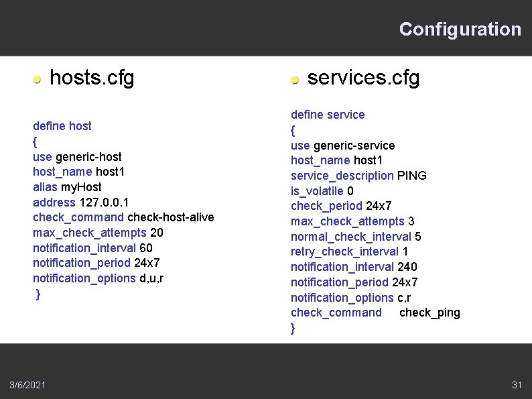The width and height of the screenshot is (532, 399).
Task: Click 'notification_interval 240' line
Action: (354, 267)
